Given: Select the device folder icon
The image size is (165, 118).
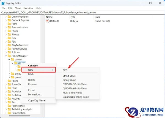Looking at the screenshot, I should 16,63.
